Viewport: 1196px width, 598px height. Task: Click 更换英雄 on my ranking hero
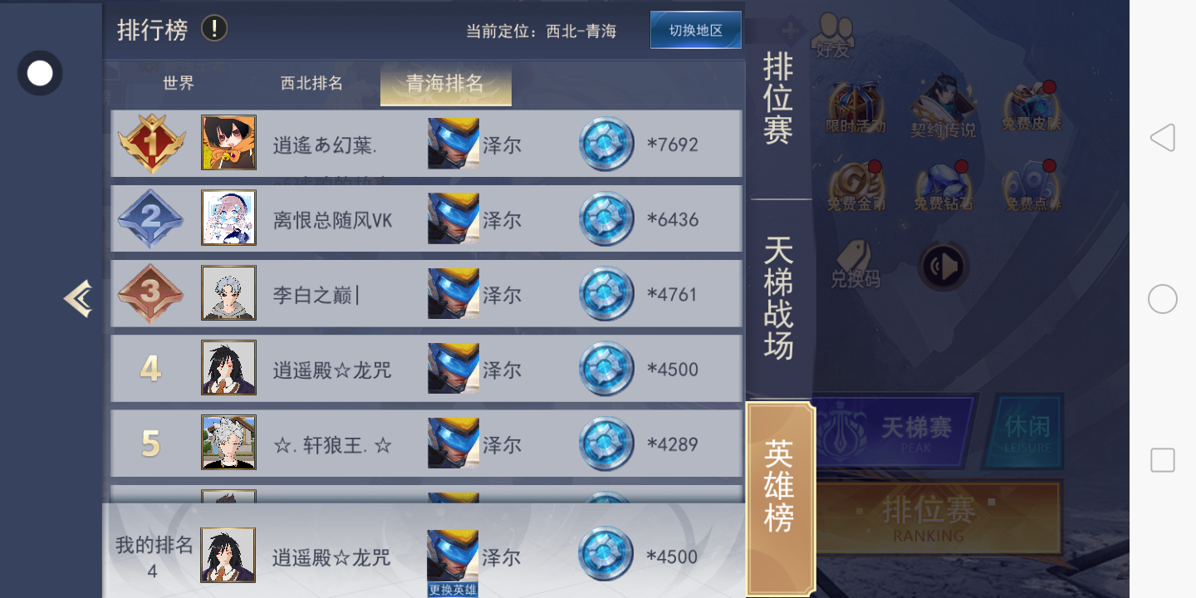(x=453, y=590)
